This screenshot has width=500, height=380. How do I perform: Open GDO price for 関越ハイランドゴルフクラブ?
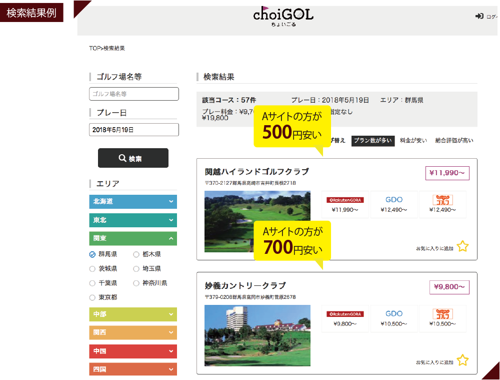click(x=393, y=204)
